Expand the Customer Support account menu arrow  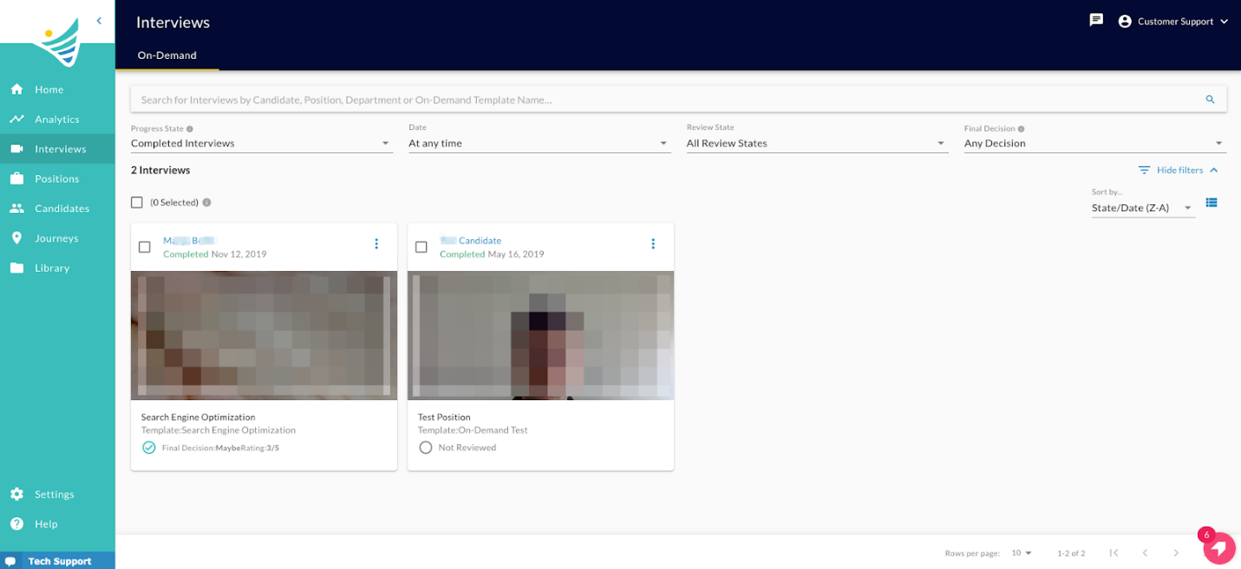coord(1225,22)
